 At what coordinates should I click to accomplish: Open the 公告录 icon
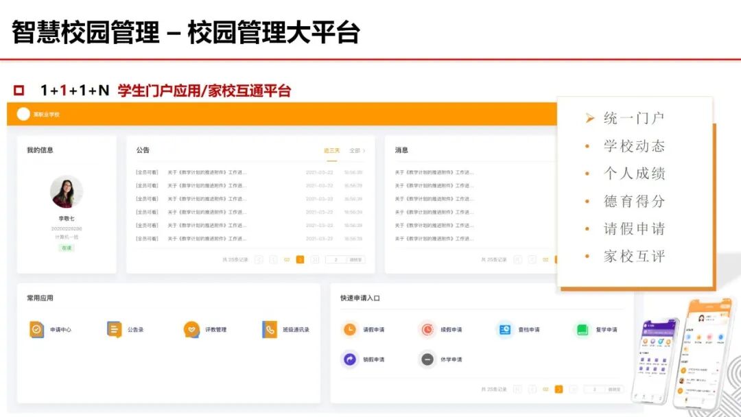point(112,329)
